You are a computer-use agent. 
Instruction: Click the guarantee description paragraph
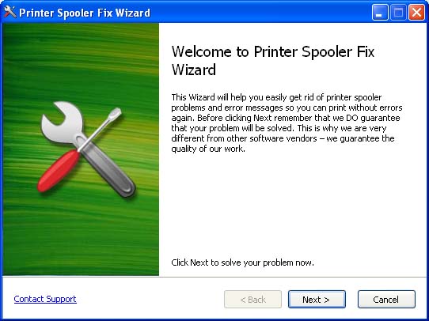pyautogui.click(x=287, y=123)
